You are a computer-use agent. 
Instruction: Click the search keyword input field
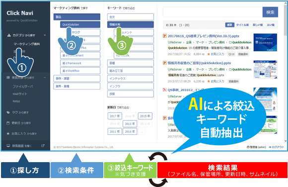coord(213,12)
